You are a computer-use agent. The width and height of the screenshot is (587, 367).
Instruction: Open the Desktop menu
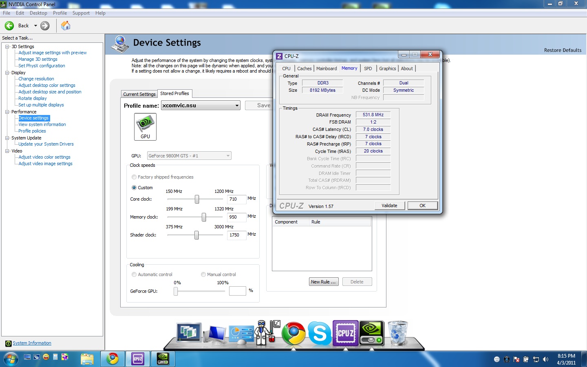[x=38, y=13]
